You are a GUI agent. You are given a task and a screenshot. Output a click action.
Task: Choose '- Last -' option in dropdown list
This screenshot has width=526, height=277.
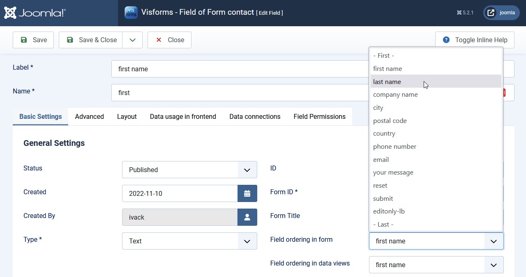[x=383, y=224]
